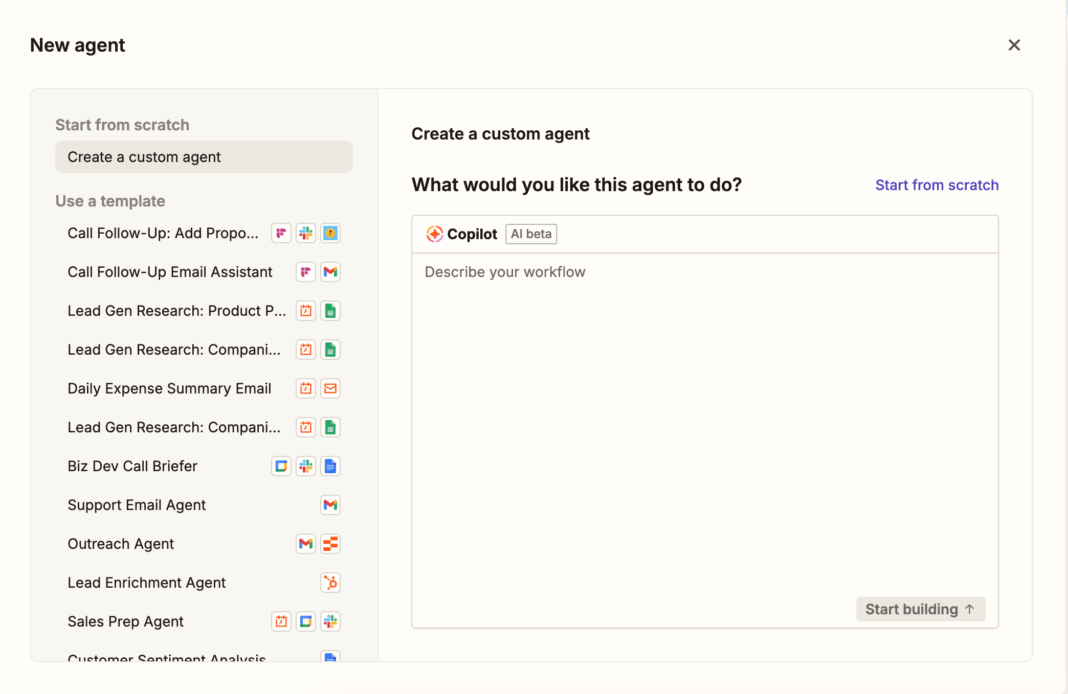The height and width of the screenshot is (694, 1068).
Task: Click the Google Calendar icon in Sales Prep Agent row
Action: [x=306, y=621]
